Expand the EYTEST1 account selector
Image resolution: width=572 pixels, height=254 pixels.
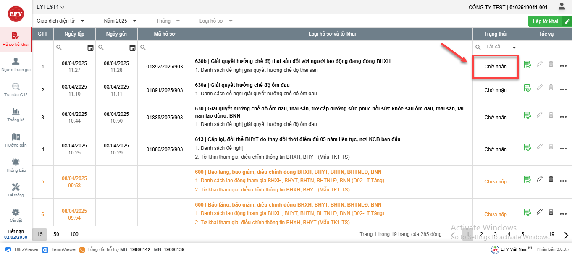point(50,7)
